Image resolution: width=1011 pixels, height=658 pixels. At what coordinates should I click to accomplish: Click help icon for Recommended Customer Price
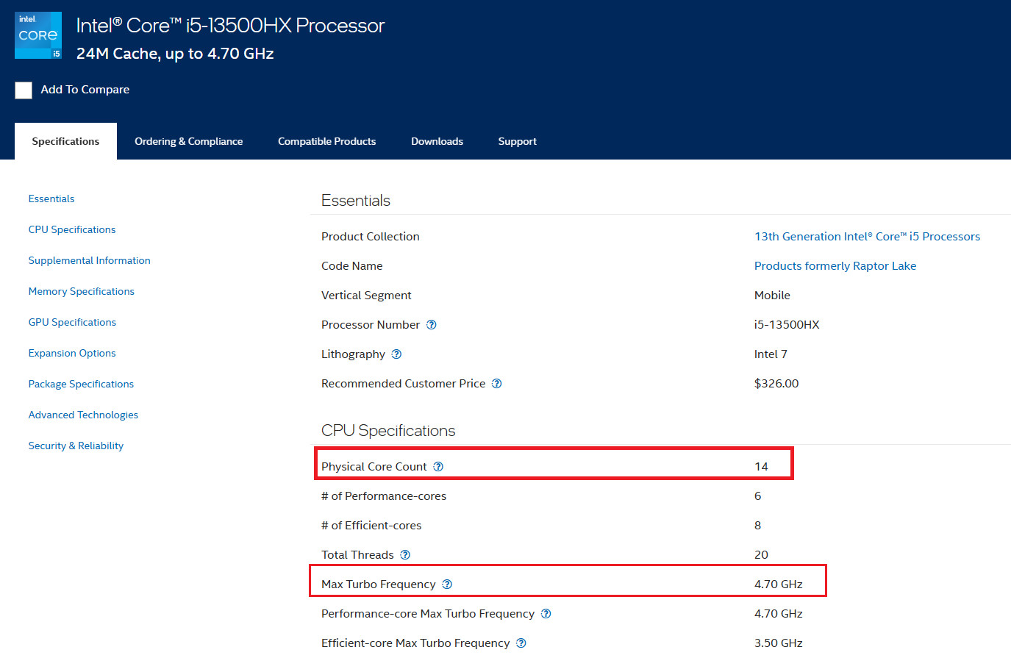click(x=496, y=384)
